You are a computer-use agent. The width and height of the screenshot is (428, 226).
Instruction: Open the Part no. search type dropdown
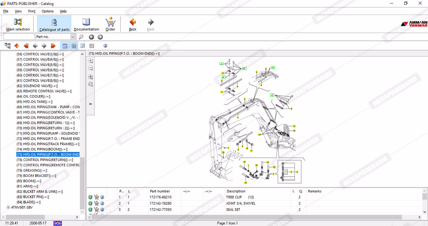[73, 37]
